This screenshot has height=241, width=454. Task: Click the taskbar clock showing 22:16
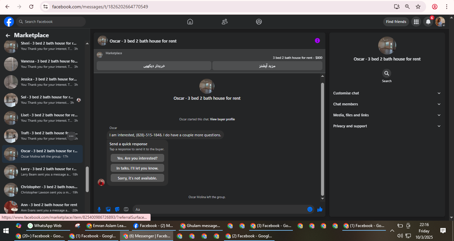tap(424, 231)
